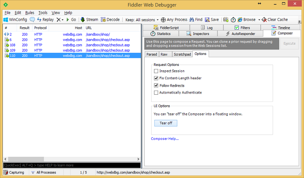
Task: Save sessions via Save icon
Action: tap(212, 20)
